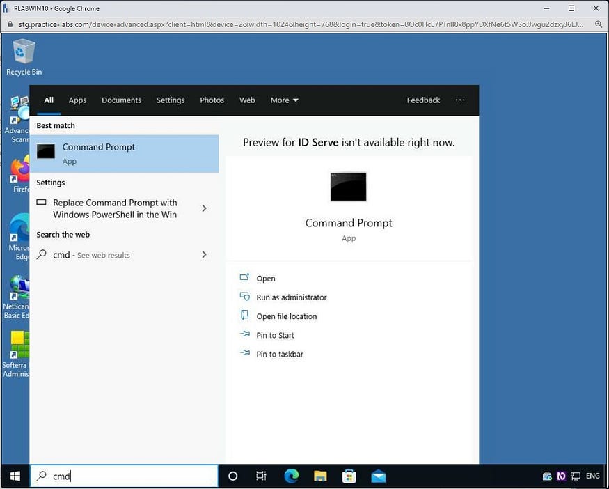Open File Explorer from the taskbar
Screen dimensions: 609x489
pos(320,476)
